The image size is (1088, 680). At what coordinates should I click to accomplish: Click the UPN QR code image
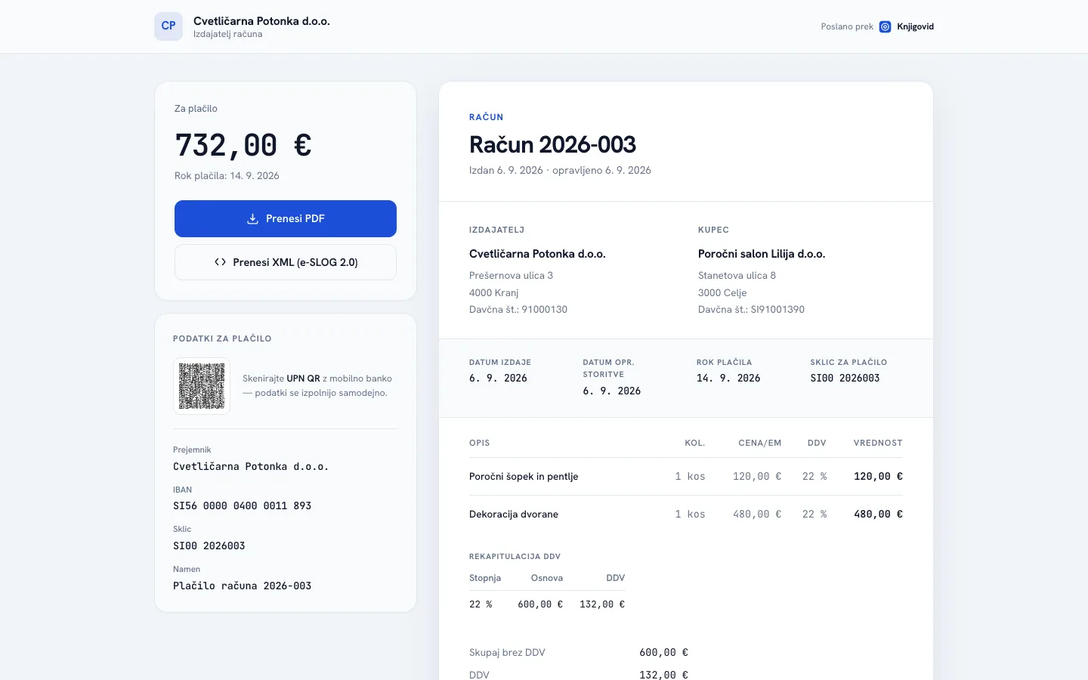click(x=202, y=386)
